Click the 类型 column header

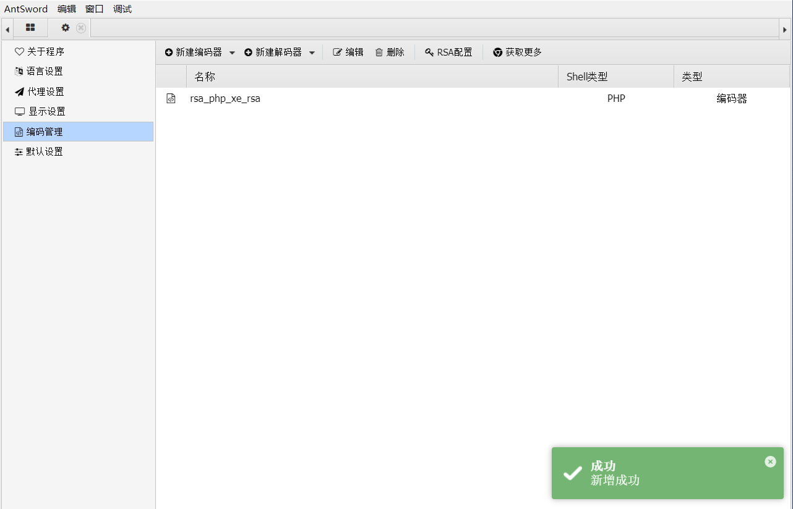click(x=732, y=77)
